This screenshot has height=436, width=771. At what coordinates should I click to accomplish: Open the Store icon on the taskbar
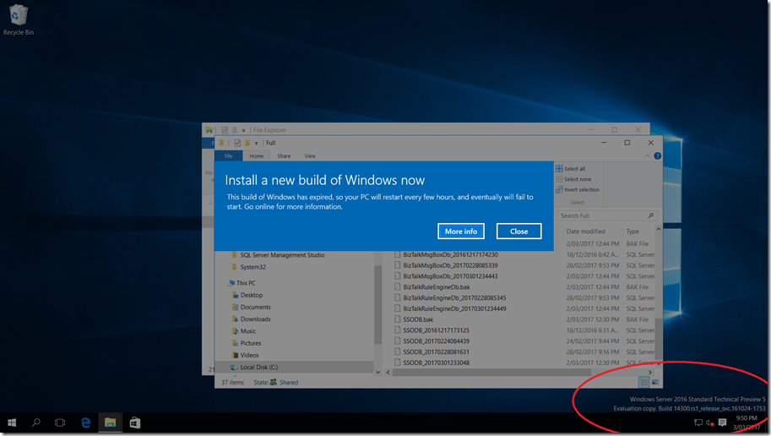pos(135,422)
